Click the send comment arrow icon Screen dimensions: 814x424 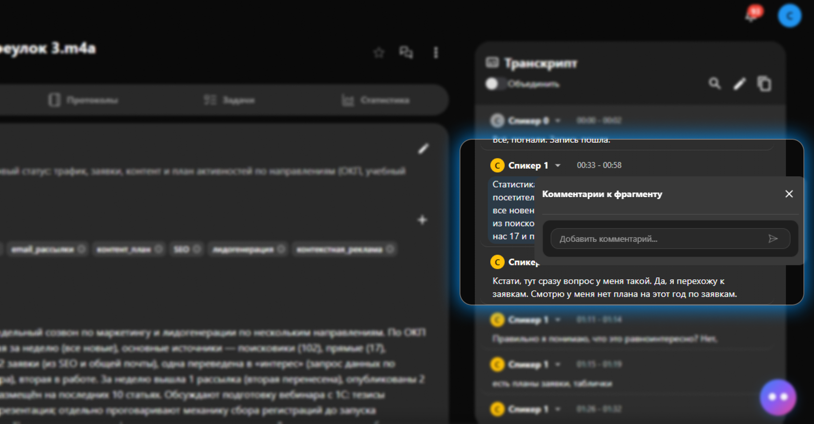coord(773,239)
